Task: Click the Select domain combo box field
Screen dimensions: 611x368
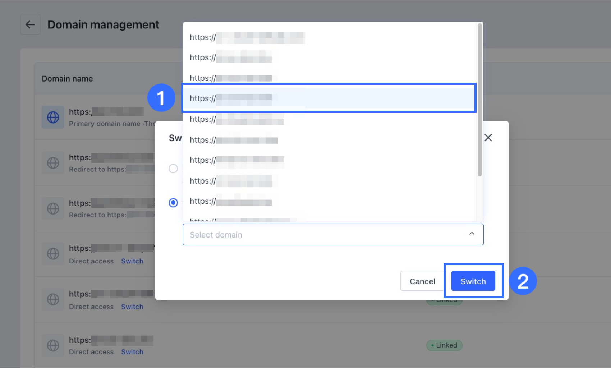Action: click(333, 235)
